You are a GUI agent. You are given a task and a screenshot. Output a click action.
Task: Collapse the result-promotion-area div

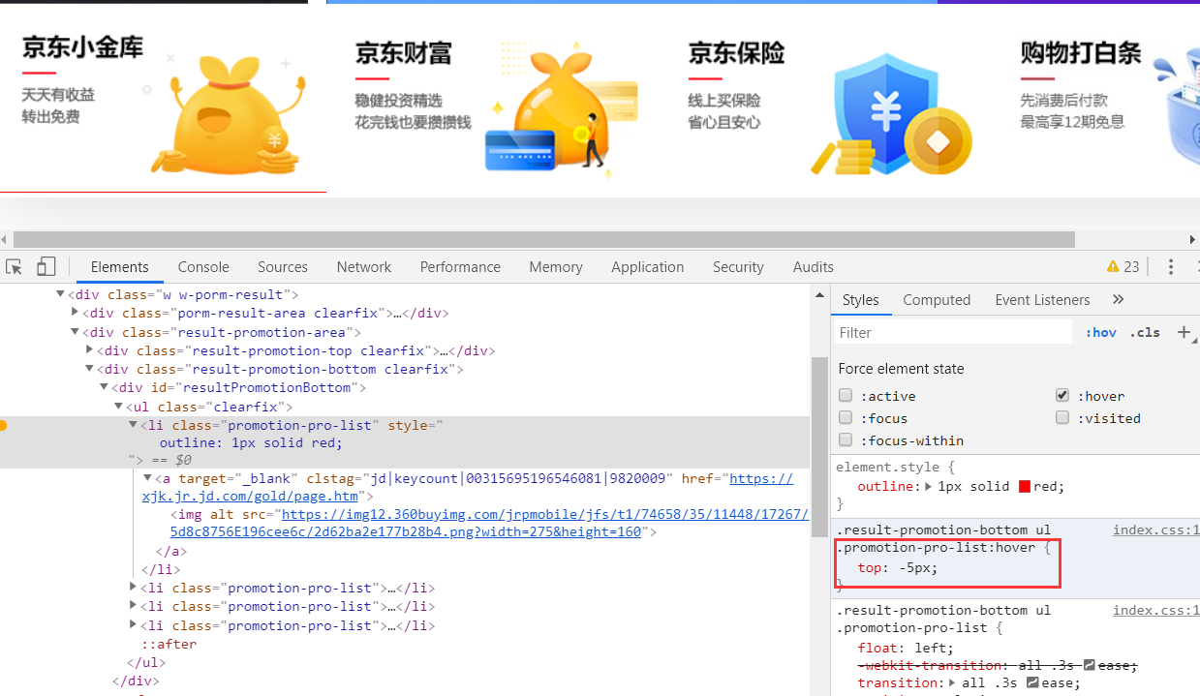coord(76,332)
